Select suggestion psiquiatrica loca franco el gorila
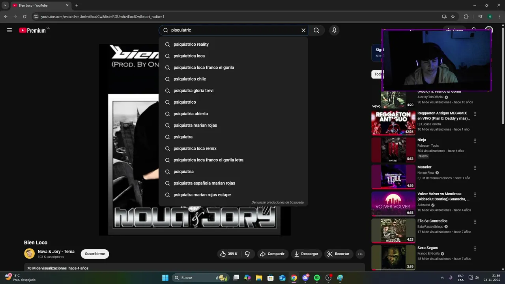The width and height of the screenshot is (505, 284). point(233,67)
